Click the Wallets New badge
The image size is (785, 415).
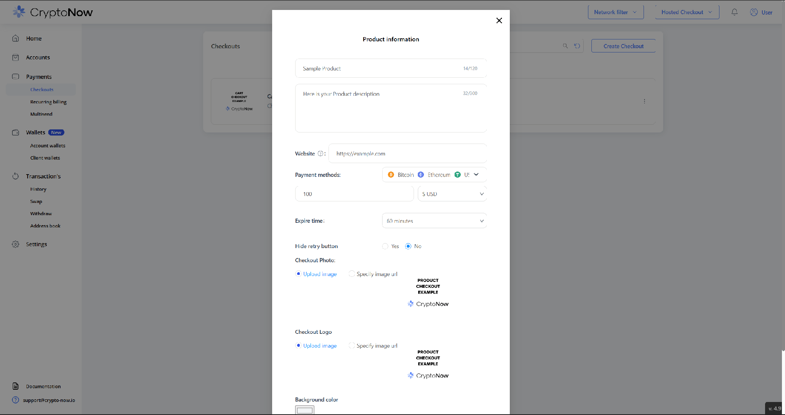click(56, 132)
